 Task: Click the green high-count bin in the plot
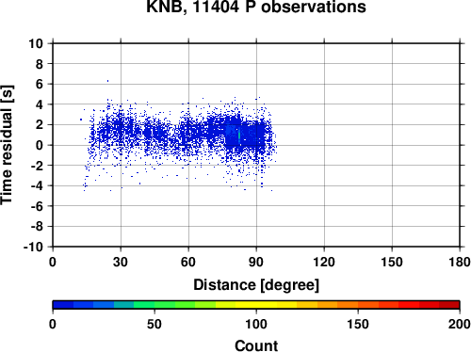pos(239,135)
